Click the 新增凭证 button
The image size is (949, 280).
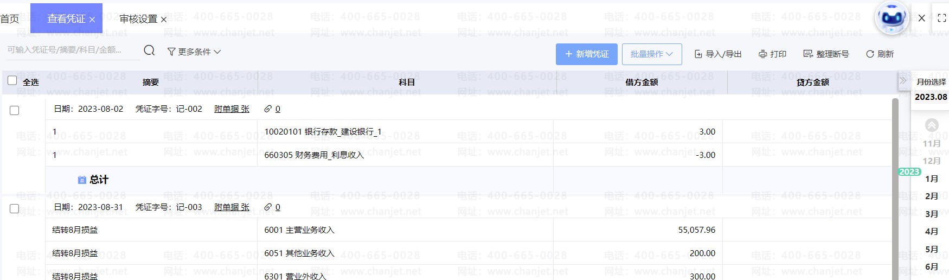point(586,54)
